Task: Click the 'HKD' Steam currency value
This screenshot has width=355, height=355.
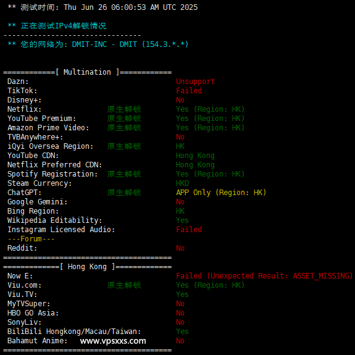Action: click(x=183, y=183)
